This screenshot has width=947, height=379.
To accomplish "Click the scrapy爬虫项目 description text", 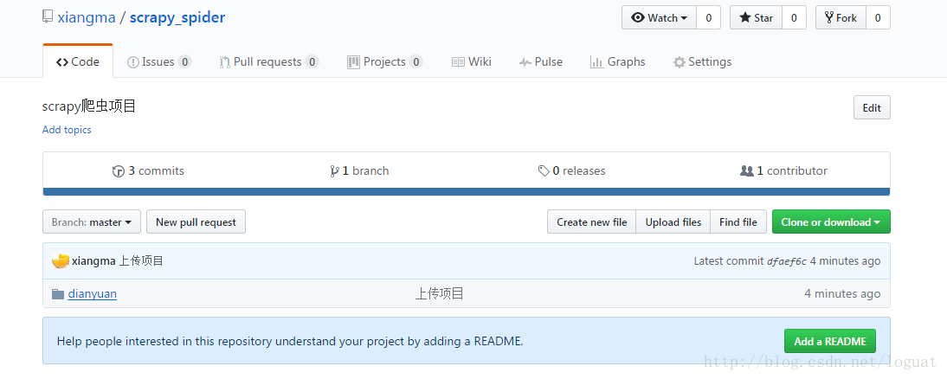I will [89, 106].
